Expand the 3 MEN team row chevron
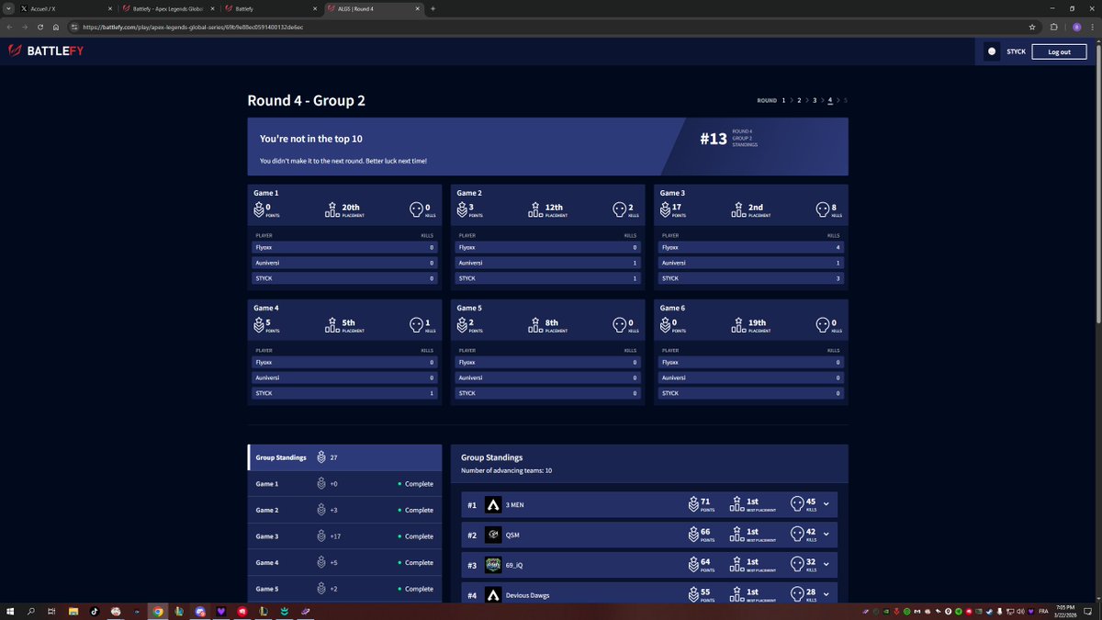 pos(826,504)
